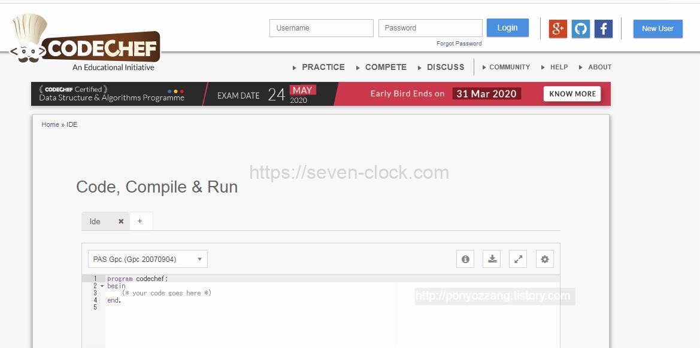Click the Login button
Viewport: 700px width, 348px height.
pyautogui.click(x=507, y=28)
